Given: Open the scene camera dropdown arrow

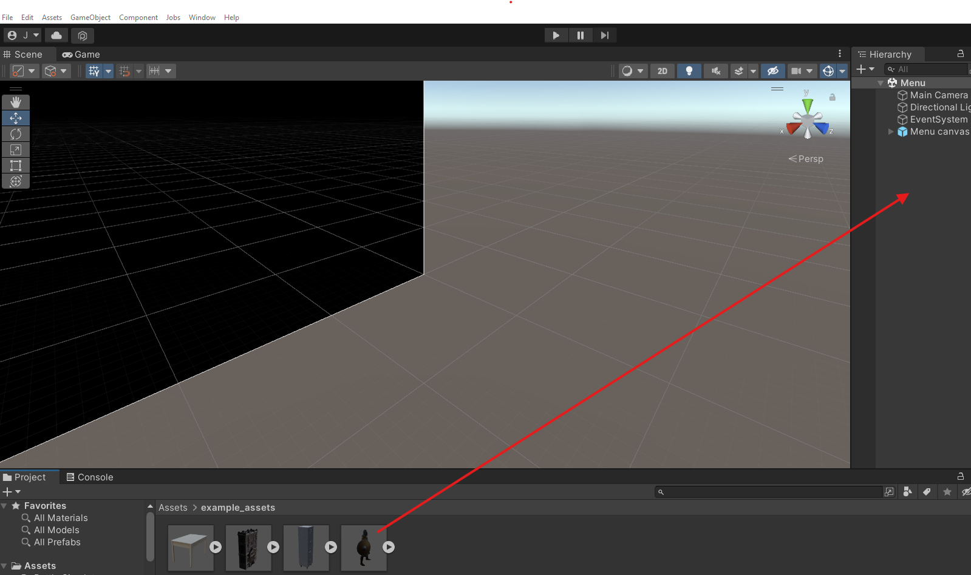Looking at the screenshot, I should coord(809,71).
